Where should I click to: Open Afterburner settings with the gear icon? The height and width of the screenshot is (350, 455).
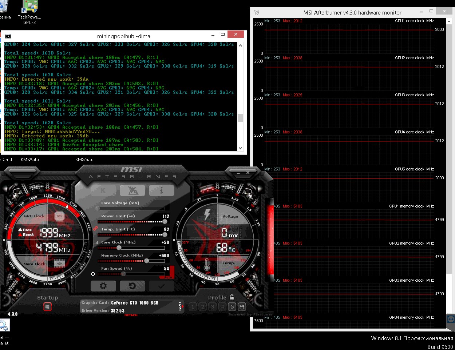103,286
